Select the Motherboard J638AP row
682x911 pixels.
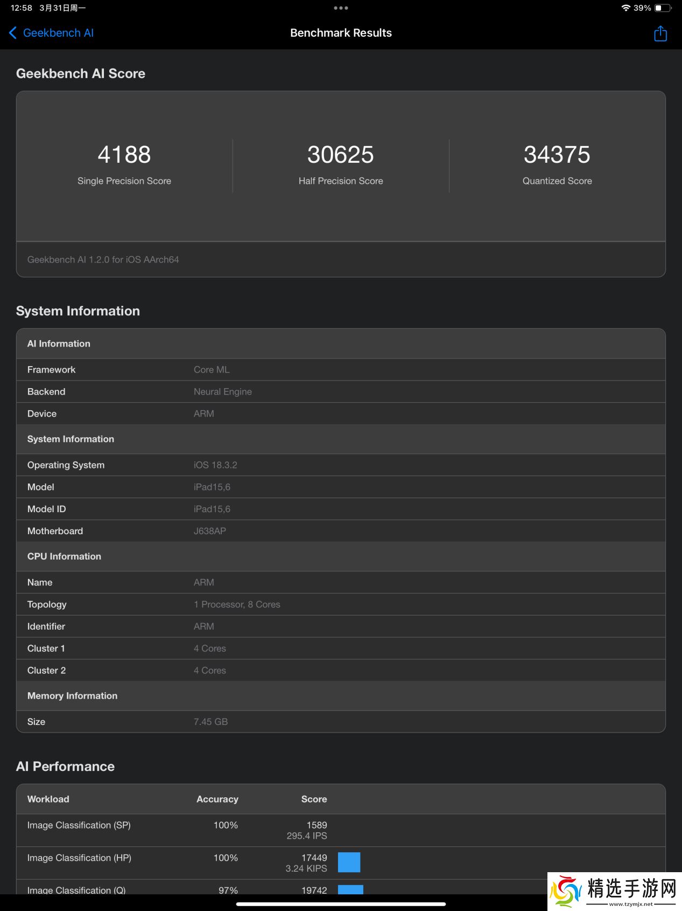(341, 531)
